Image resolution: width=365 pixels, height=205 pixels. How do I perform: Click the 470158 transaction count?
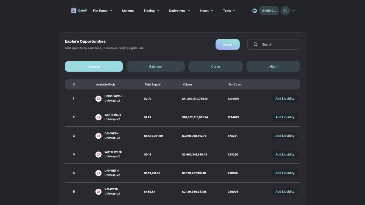coord(232,173)
